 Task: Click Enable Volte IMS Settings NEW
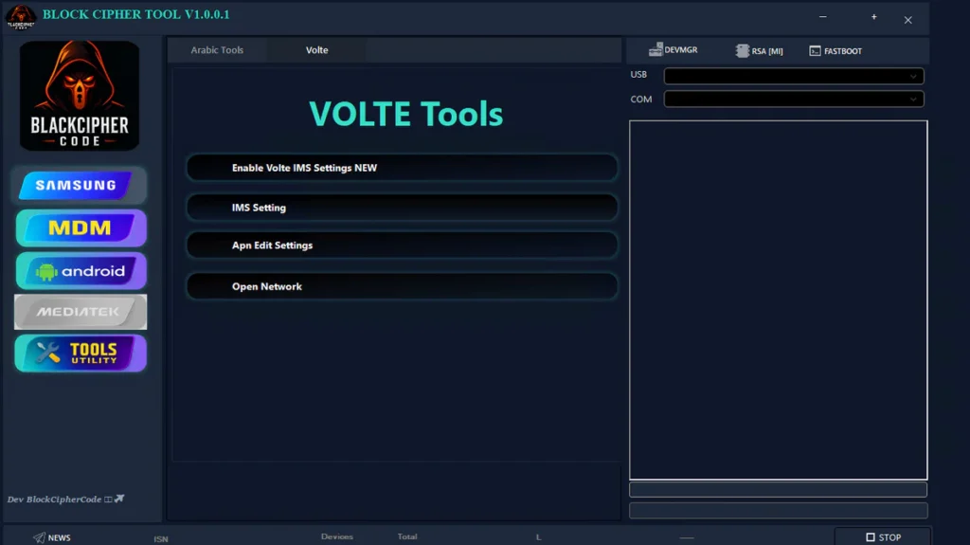coord(402,168)
